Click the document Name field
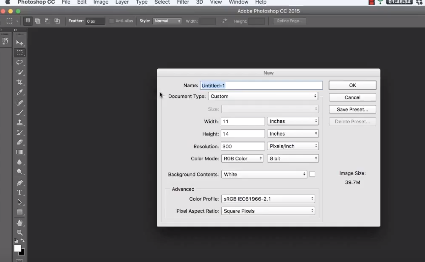 [x=261, y=86]
